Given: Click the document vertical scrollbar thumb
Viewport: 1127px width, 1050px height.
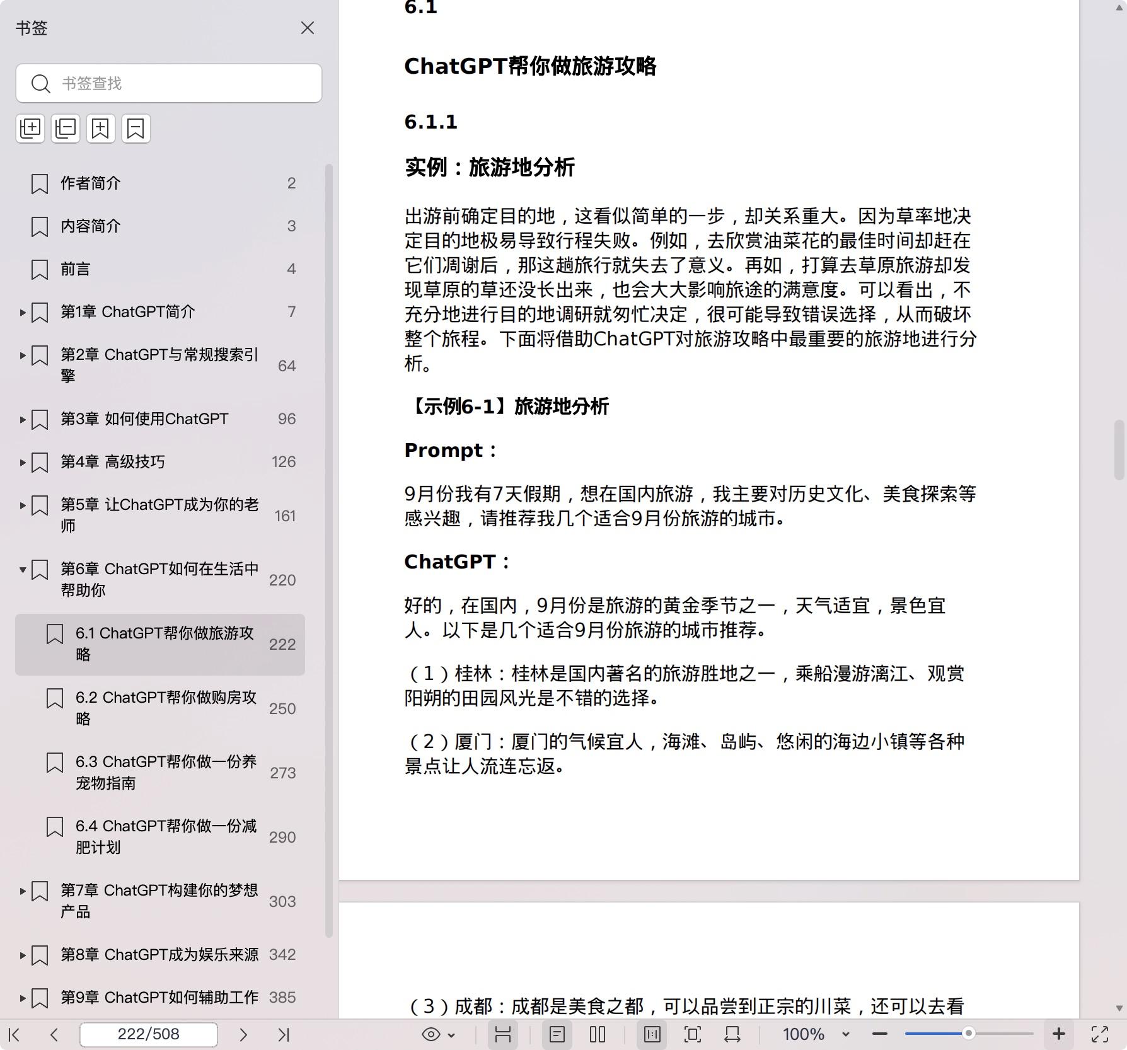Looking at the screenshot, I should [1119, 450].
